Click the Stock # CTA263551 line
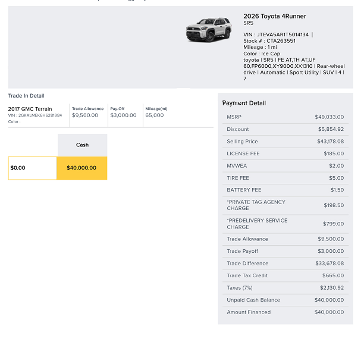 pyautogui.click(x=269, y=41)
